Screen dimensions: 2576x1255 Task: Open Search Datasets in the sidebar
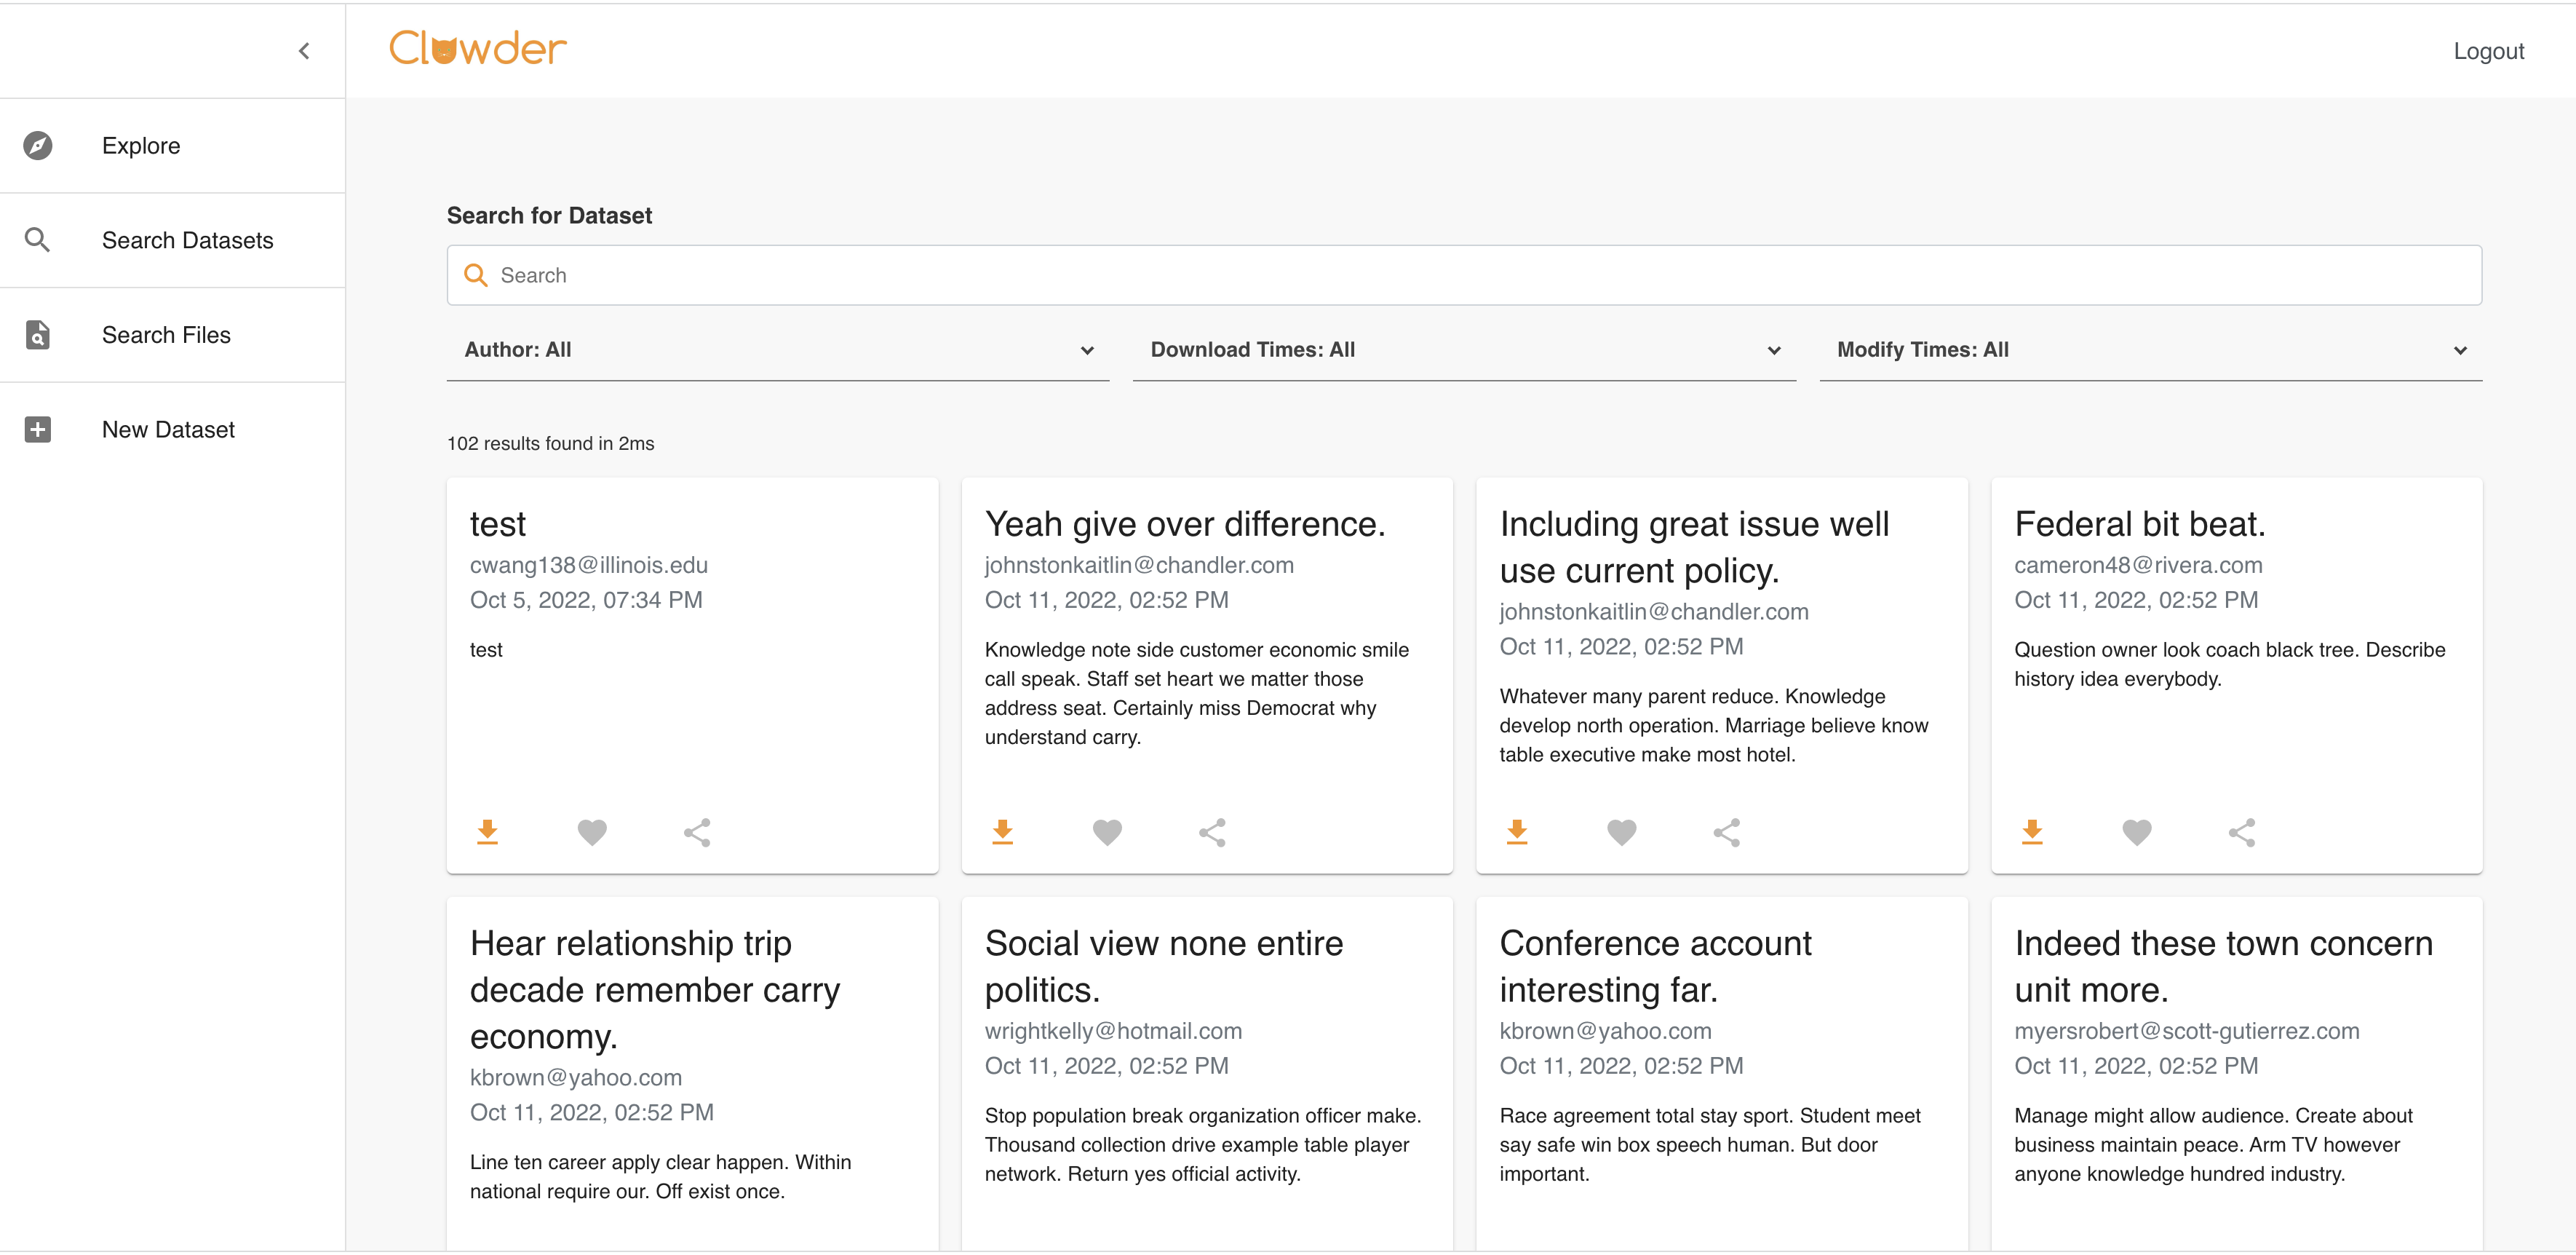pos(187,240)
